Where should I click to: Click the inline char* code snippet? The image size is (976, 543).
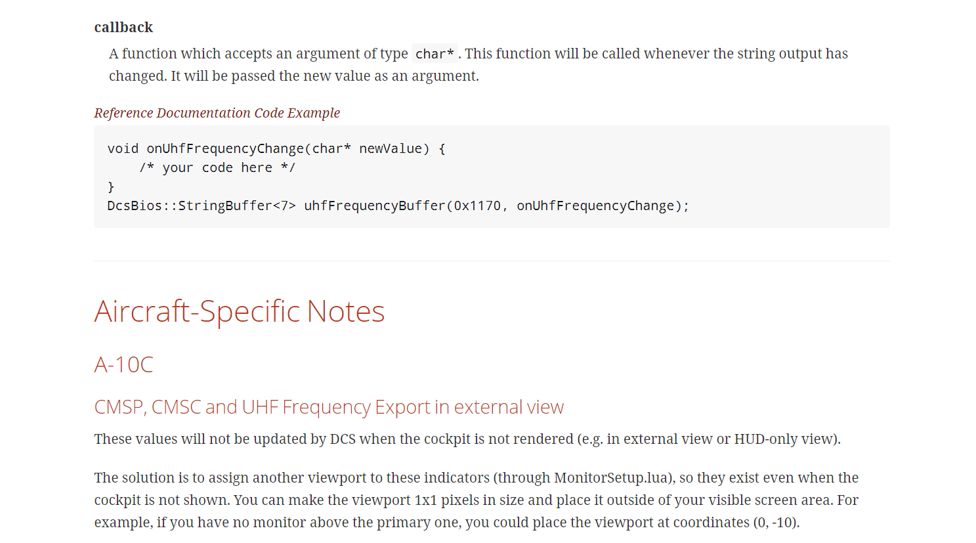(x=435, y=54)
